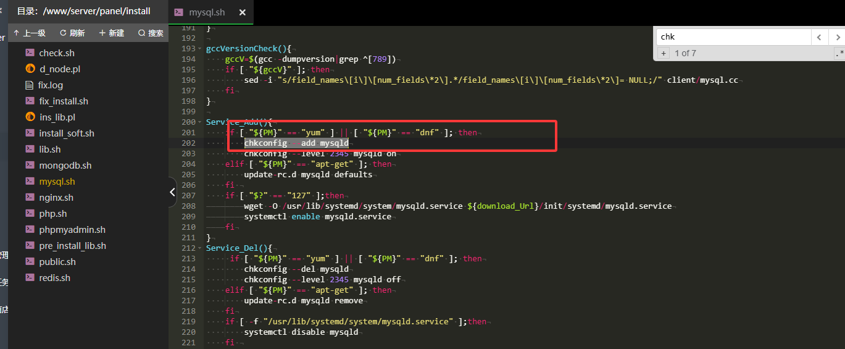Click the shell icon beside php.sh
This screenshot has height=349, width=845.
(30, 214)
